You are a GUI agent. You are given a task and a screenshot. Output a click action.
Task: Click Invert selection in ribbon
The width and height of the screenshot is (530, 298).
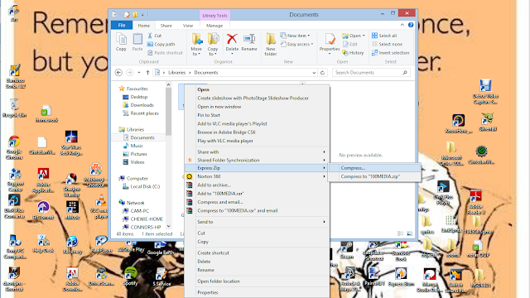click(390, 53)
